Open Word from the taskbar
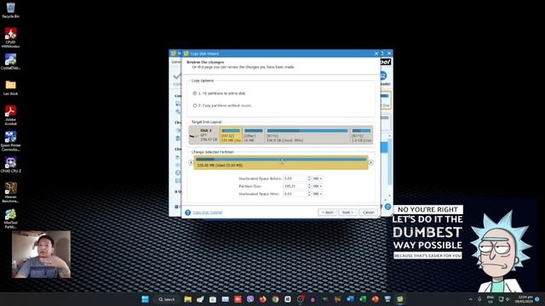 tap(350, 299)
